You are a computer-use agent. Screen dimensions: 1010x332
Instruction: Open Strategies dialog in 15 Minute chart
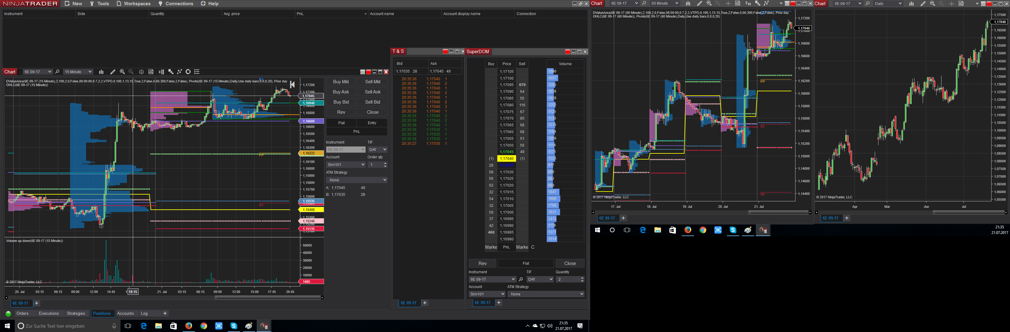pyautogui.click(x=188, y=72)
